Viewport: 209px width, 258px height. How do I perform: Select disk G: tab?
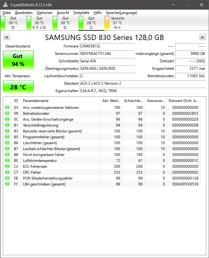coord(65,23)
